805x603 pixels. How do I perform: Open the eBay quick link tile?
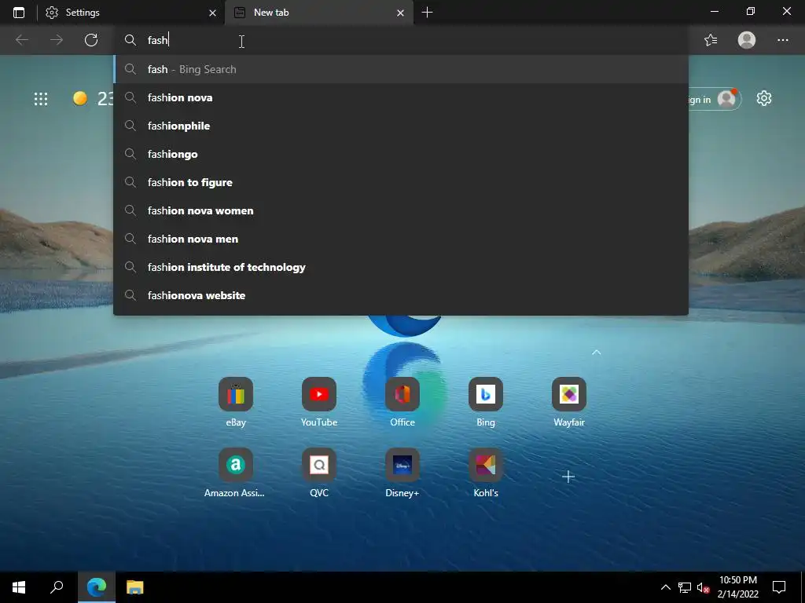coord(236,394)
